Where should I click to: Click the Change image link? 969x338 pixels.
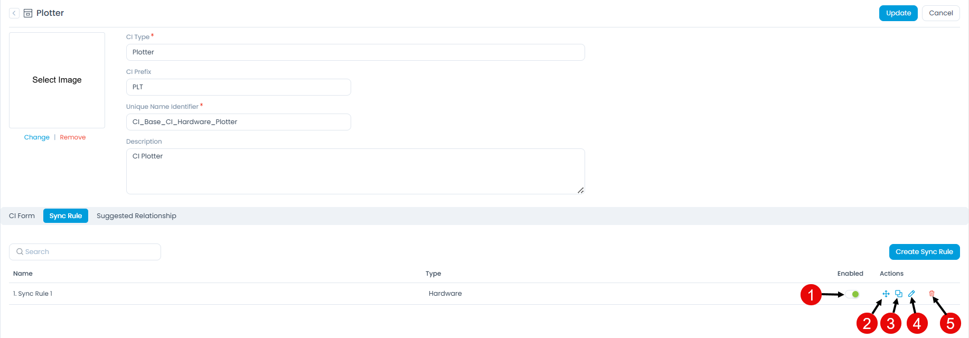click(37, 137)
